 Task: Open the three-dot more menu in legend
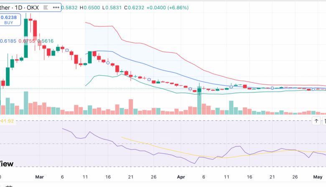click(x=56, y=8)
